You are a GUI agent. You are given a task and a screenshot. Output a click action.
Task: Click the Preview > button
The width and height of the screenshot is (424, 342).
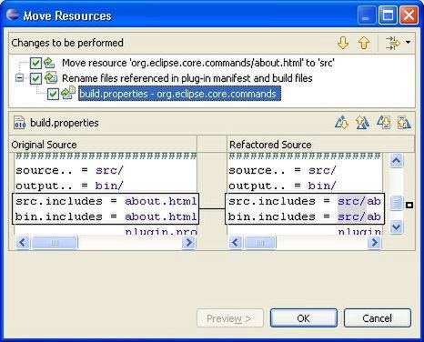coord(229,318)
